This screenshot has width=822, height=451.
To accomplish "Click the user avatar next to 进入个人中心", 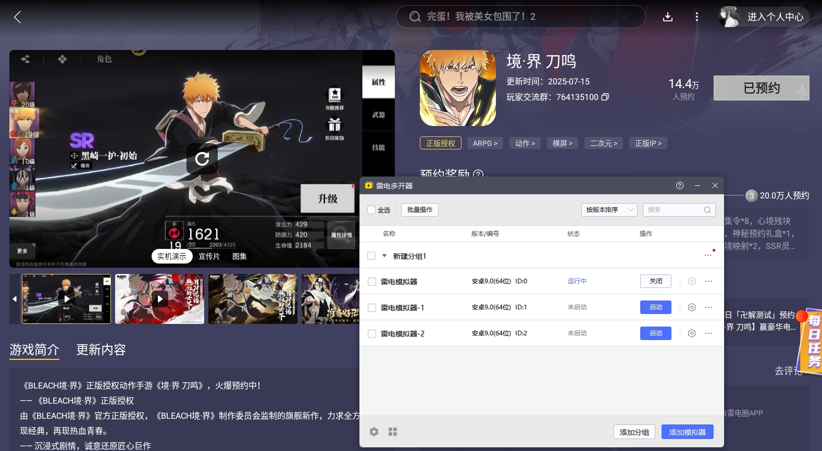I will (x=730, y=17).
